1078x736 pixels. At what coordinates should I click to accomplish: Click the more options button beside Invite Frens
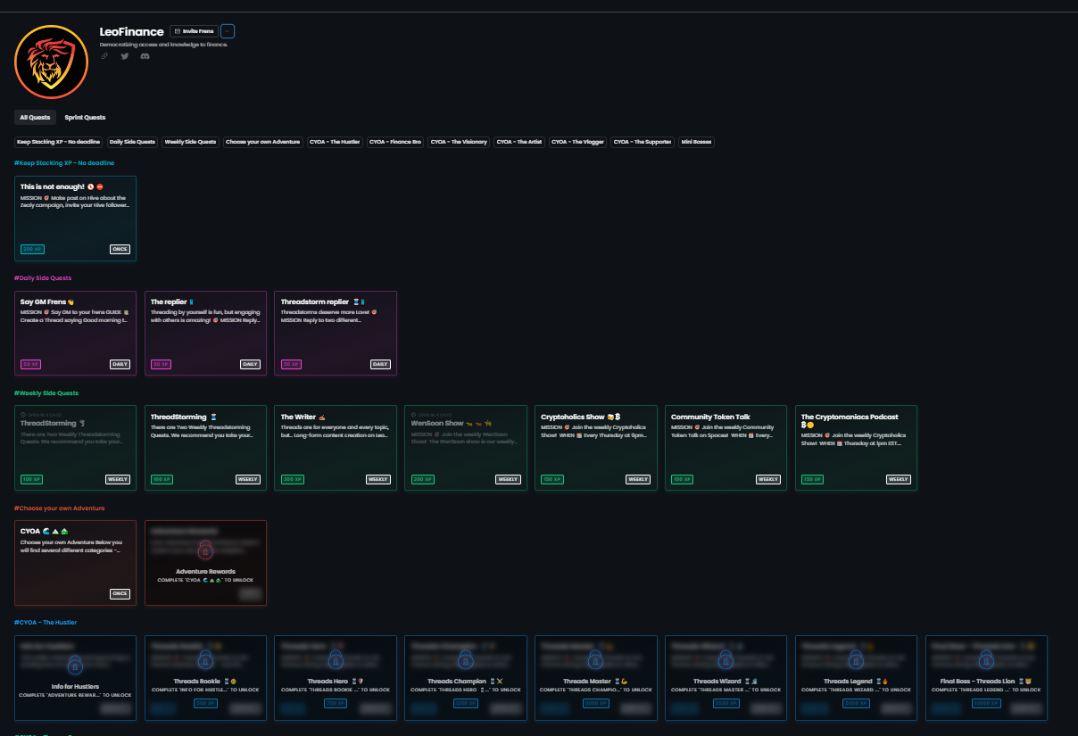pyautogui.click(x=228, y=31)
